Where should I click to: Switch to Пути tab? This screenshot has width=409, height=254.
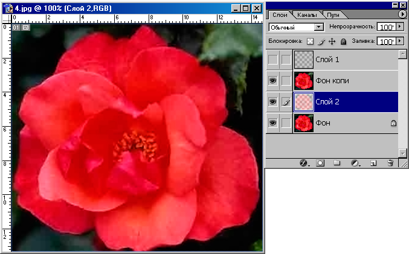[333, 15]
